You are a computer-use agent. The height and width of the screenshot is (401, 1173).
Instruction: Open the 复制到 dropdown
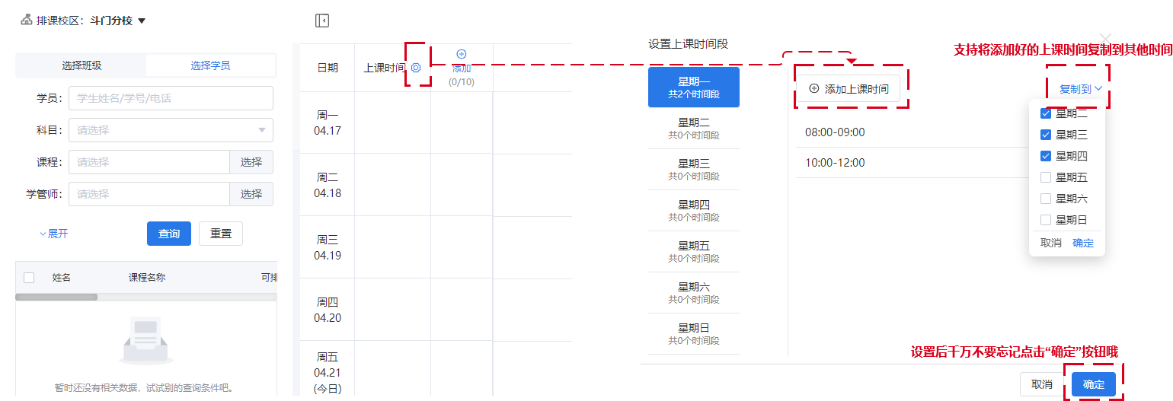pyautogui.click(x=1081, y=89)
